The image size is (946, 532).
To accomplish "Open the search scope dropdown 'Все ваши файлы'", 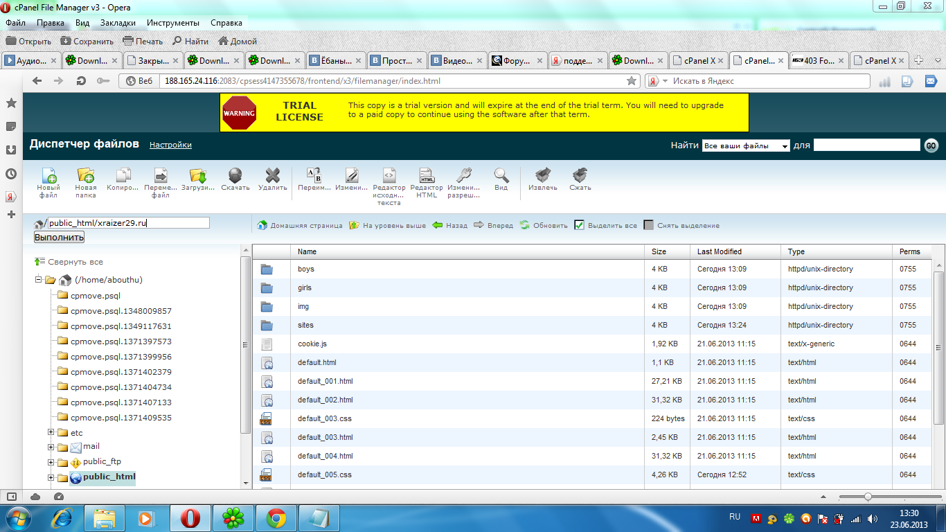I will 746,145.
